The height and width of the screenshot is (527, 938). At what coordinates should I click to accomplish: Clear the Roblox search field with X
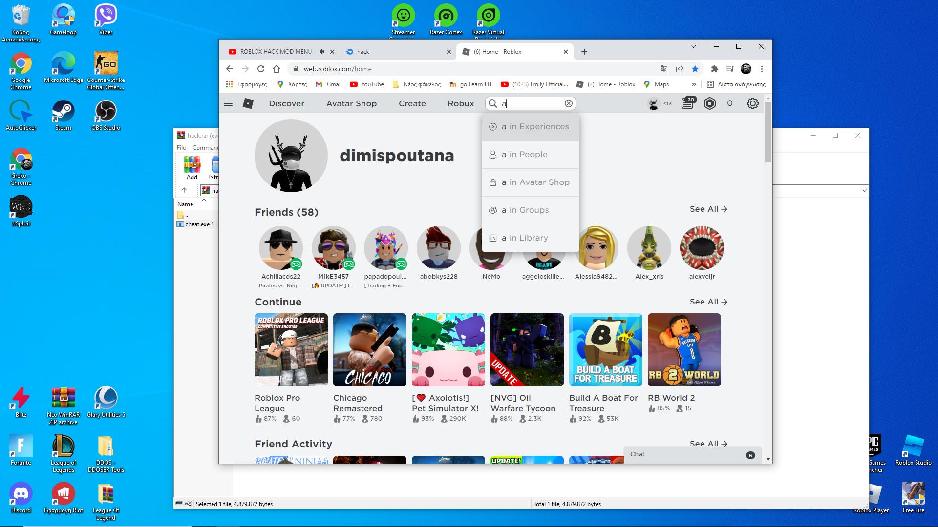pos(568,103)
